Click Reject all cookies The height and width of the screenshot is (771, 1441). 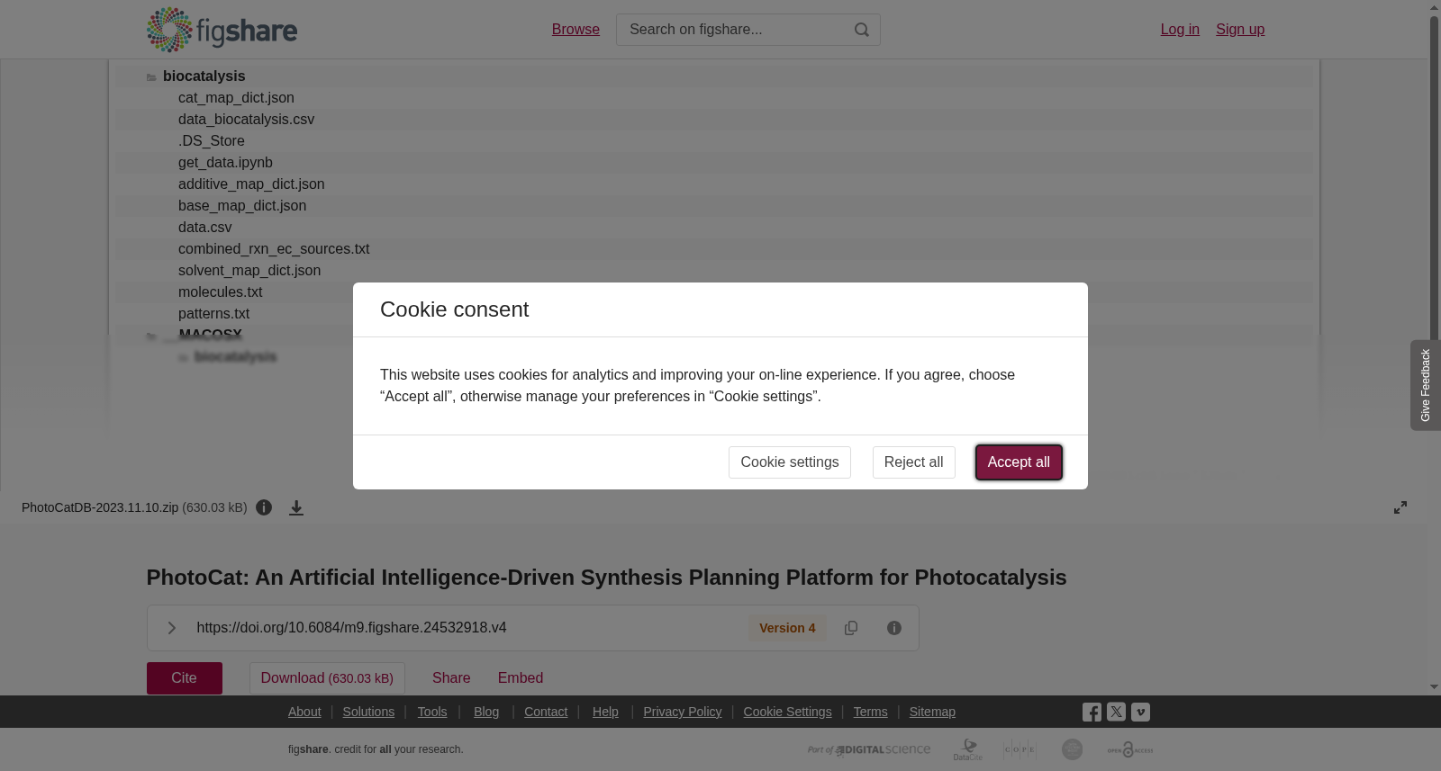pyautogui.click(x=914, y=462)
